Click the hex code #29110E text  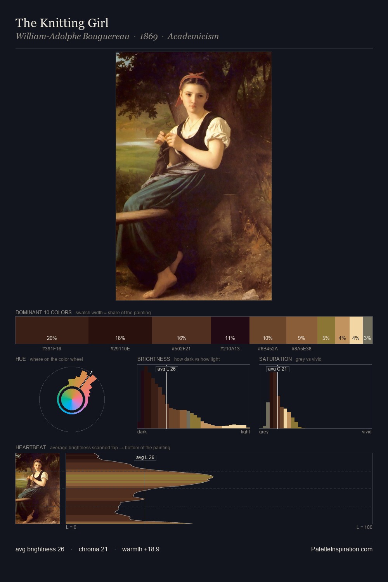pos(120,349)
